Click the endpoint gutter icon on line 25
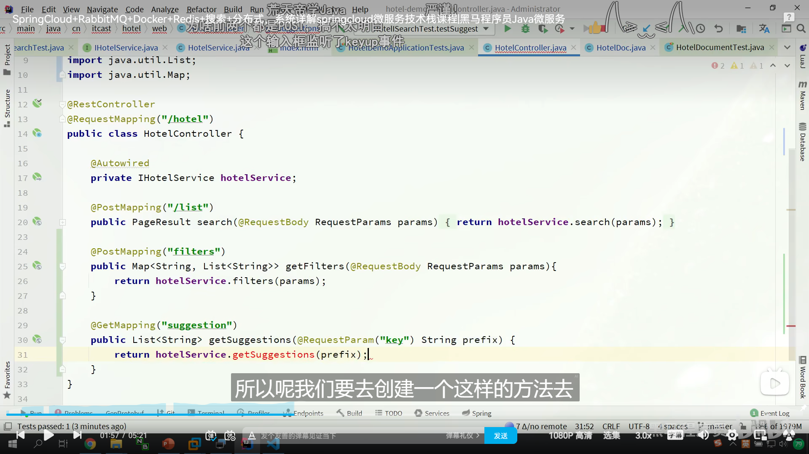Screen dimensions: 809x454 [38, 265]
